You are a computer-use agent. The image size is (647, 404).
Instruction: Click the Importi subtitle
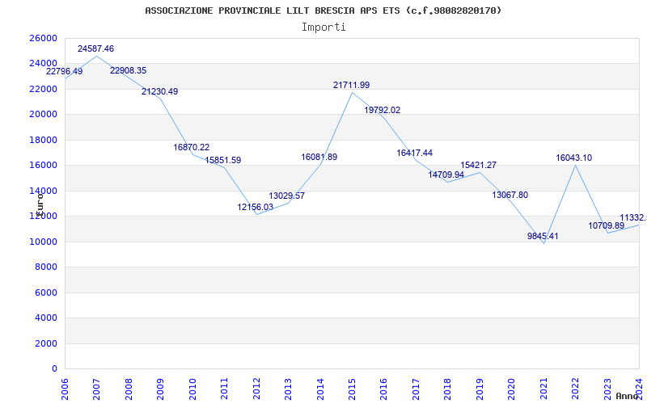pyautogui.click(x=323, y=27)
